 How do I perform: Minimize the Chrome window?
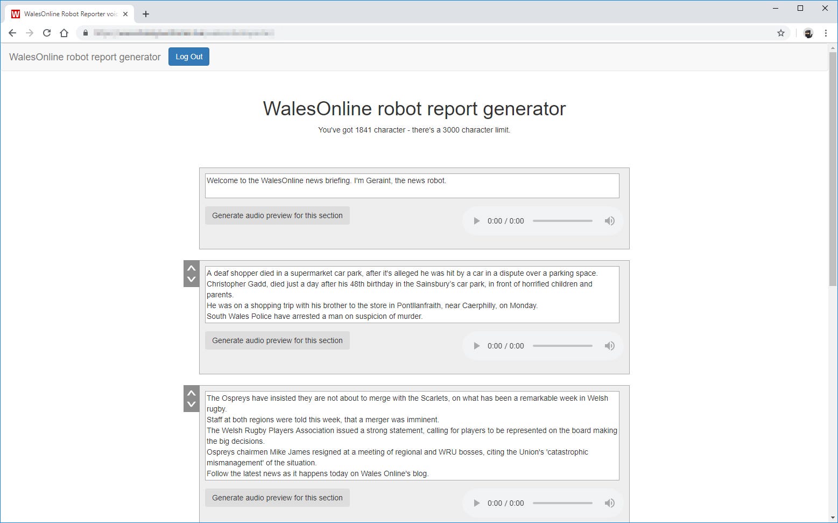776,8
